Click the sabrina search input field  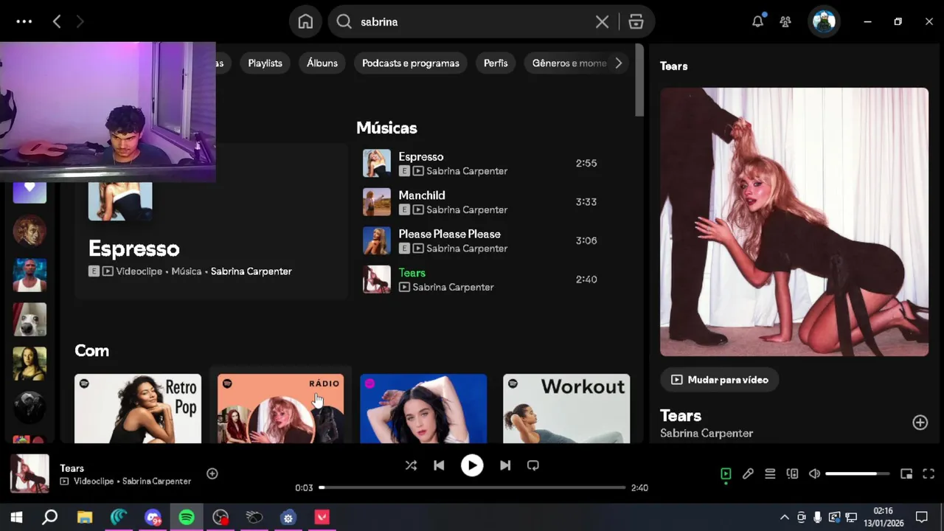(472, 22)
